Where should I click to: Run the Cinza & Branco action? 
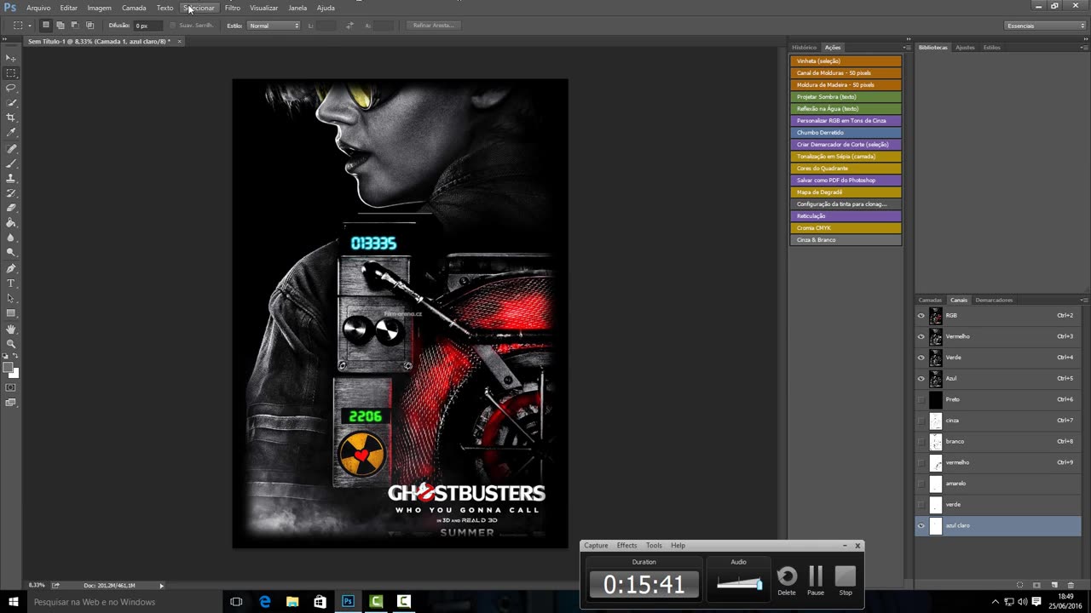[x=846, y=240]
